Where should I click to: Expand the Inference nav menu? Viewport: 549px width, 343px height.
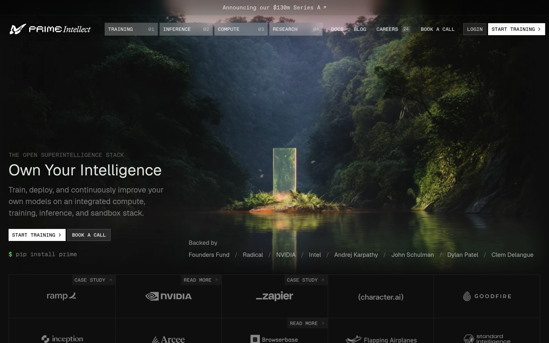tap(186, 29)
